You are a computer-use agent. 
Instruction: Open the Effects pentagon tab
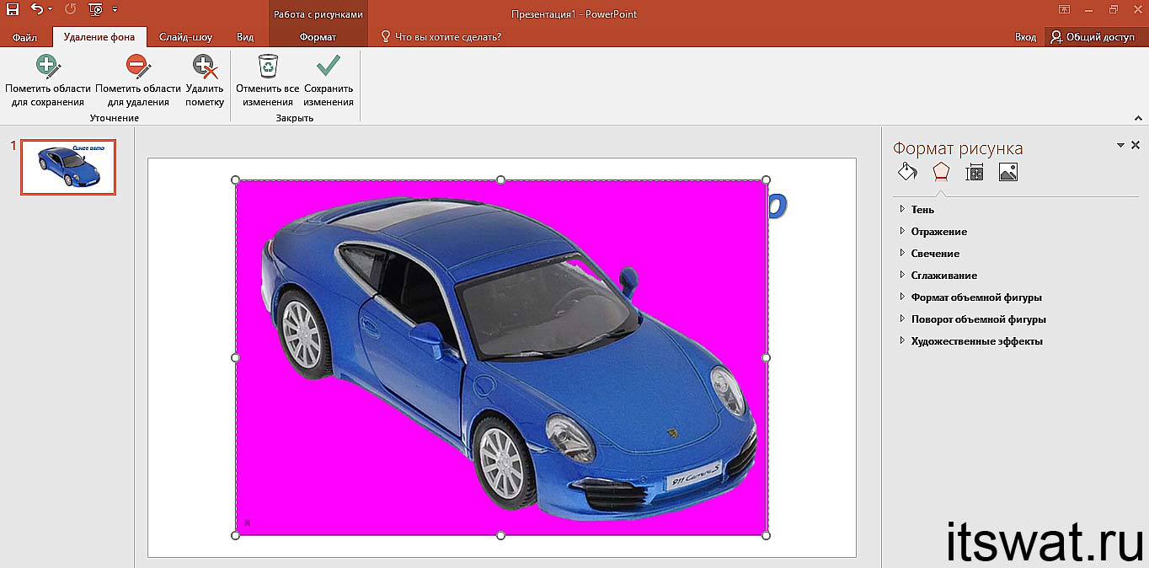(x=941, y=172)
